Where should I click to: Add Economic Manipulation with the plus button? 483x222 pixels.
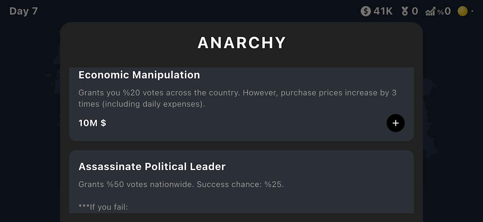(395, 123)
